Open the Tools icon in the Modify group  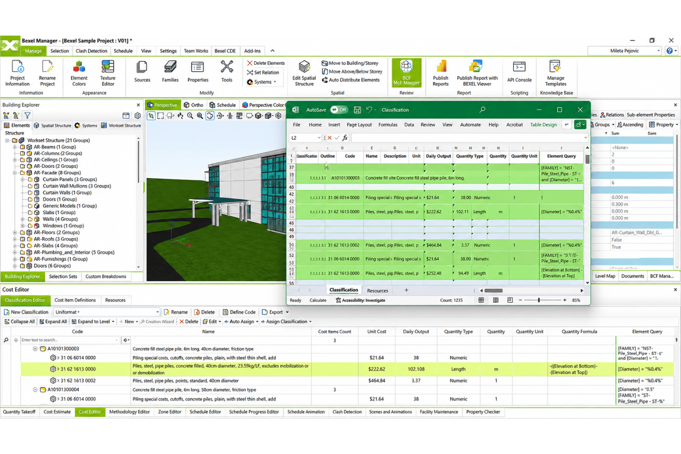227,71
